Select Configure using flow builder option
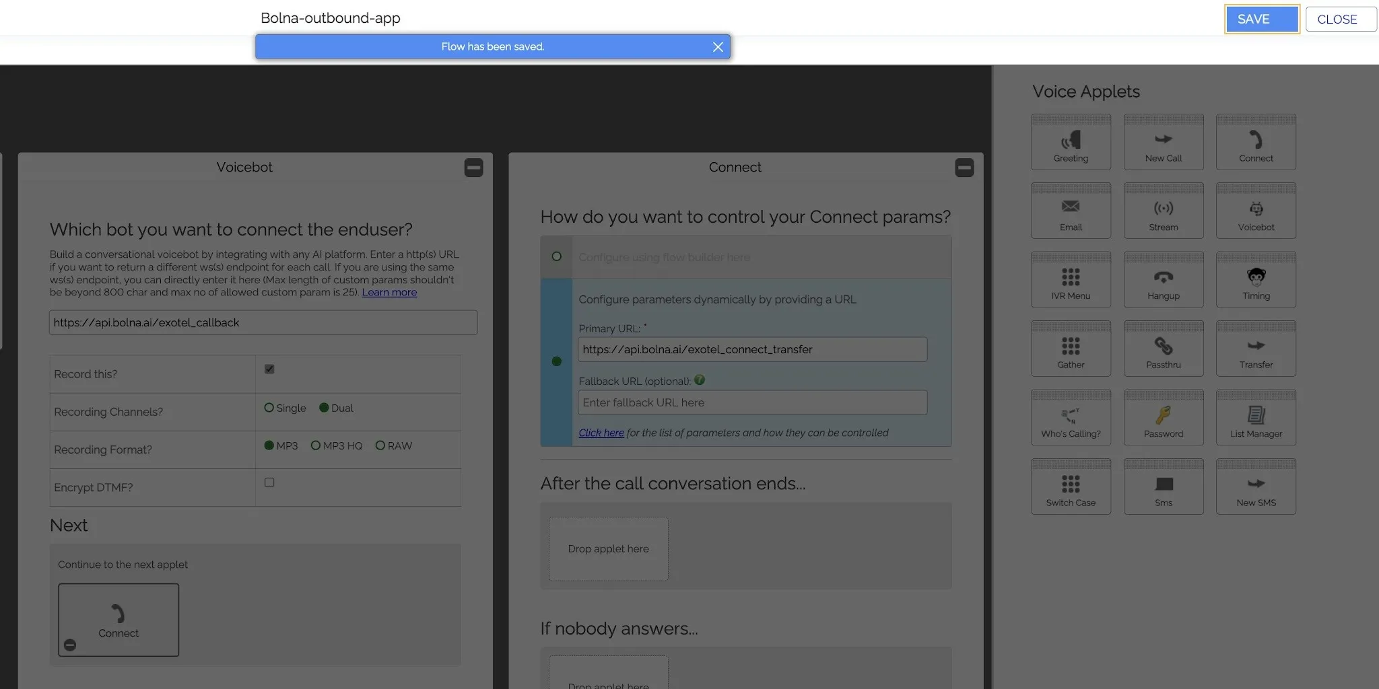Screen dimensions: 1379x689 pyautogui.click(x=556, y=256)
